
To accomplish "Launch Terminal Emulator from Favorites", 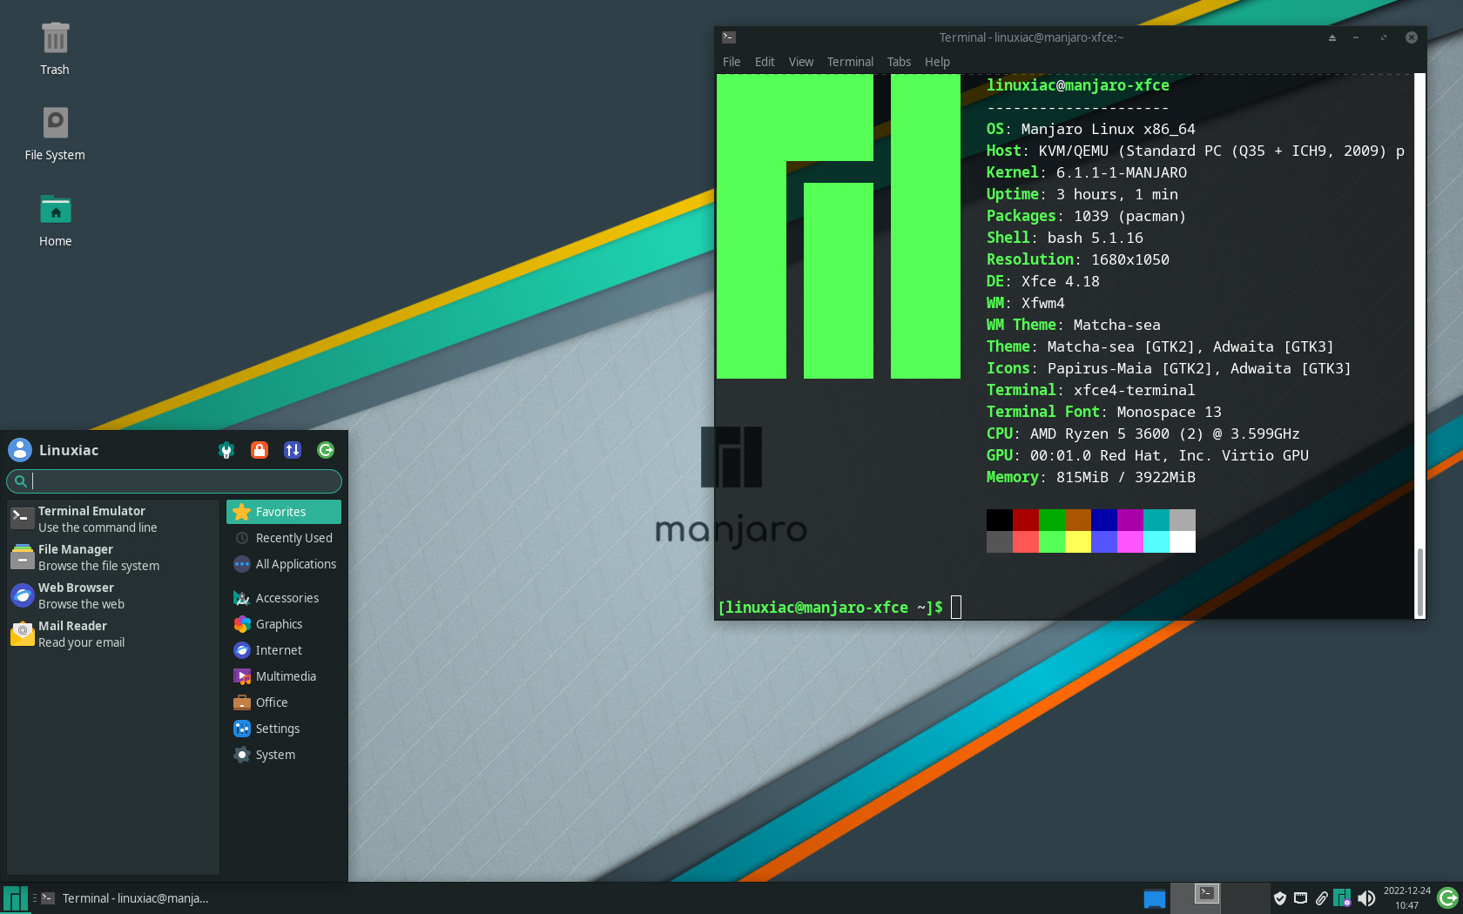I will [112, 519].
